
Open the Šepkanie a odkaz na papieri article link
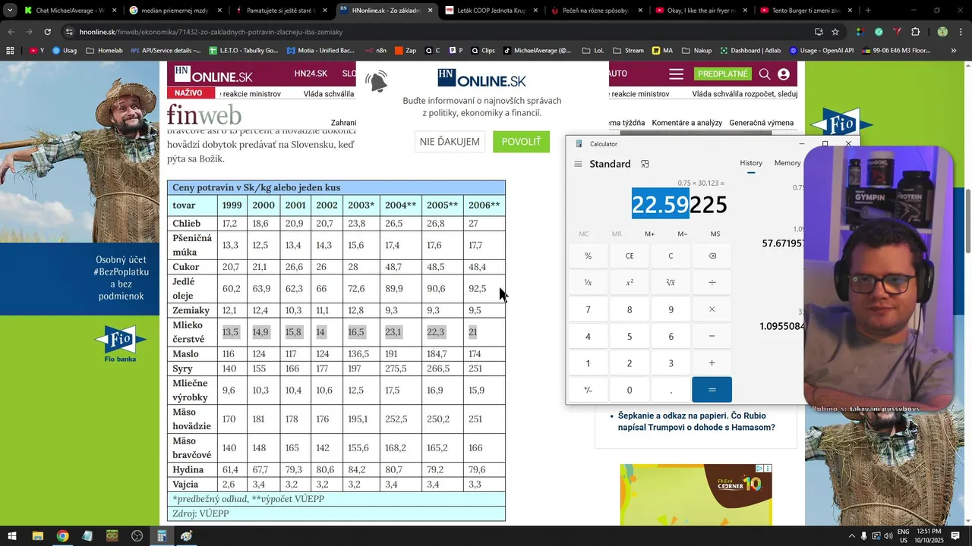tap(696, 422)
